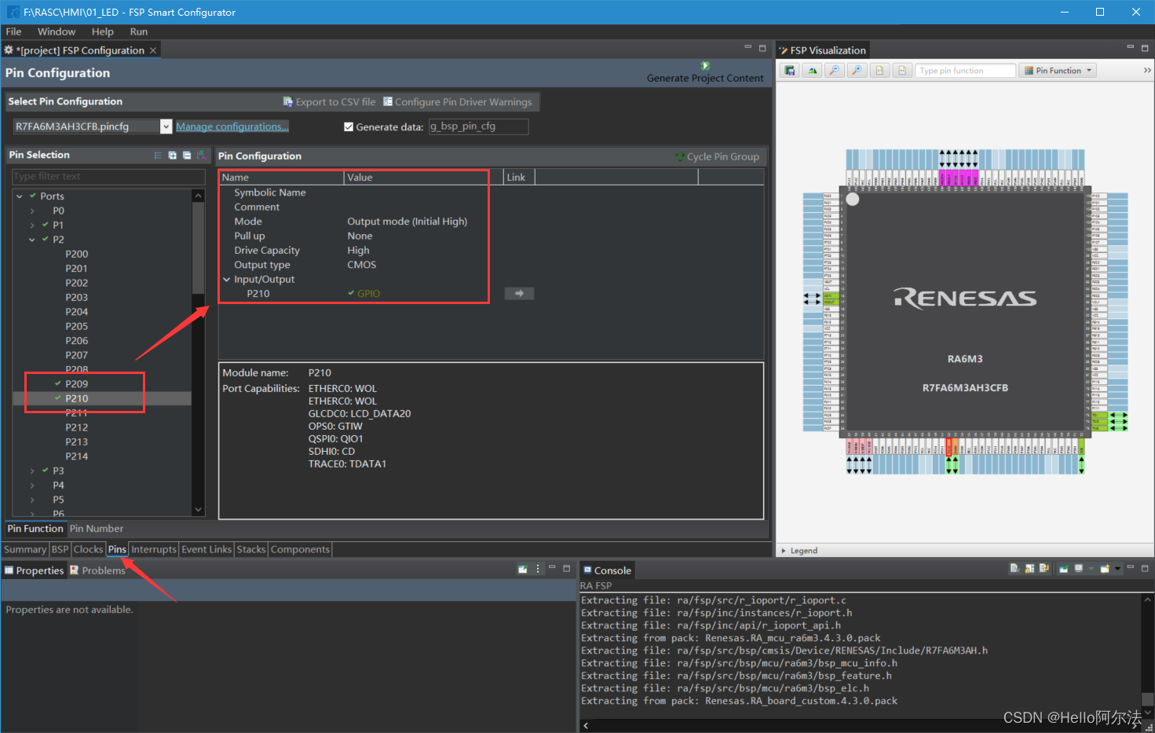Click the Cycle Pin Group button
This screenshot has width=1155, height=733.
pyautogui.click(x=717, y=157)
